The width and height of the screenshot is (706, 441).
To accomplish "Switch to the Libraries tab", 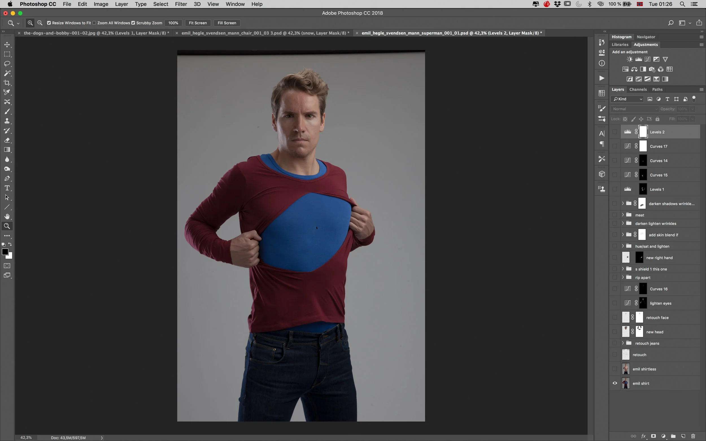I will click(620, 44).
